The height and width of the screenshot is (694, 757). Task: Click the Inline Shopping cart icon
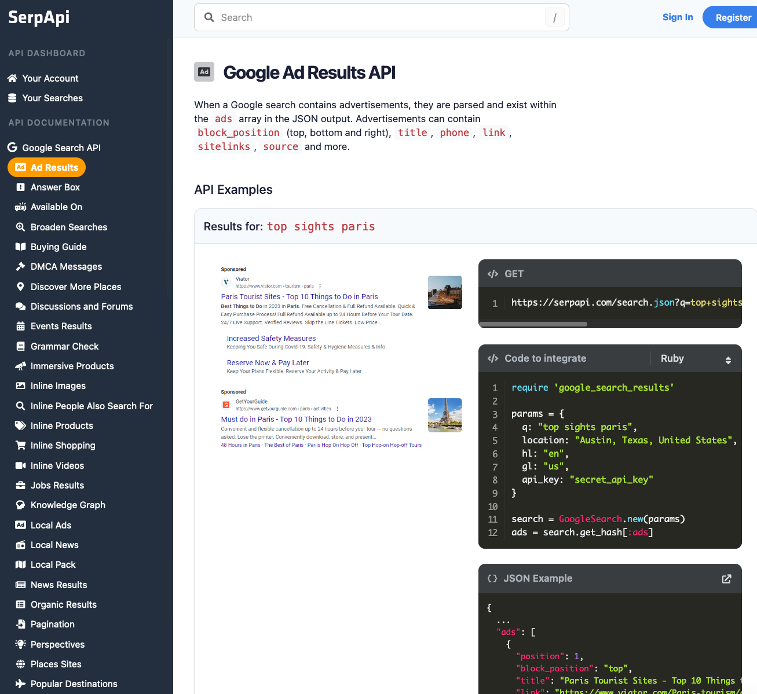20,445
